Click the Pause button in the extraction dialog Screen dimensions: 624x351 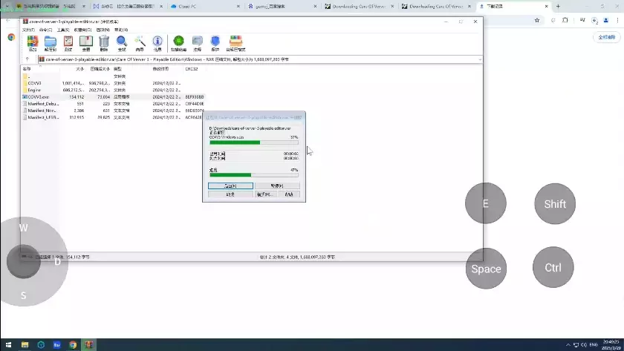(x=277, y=186)
